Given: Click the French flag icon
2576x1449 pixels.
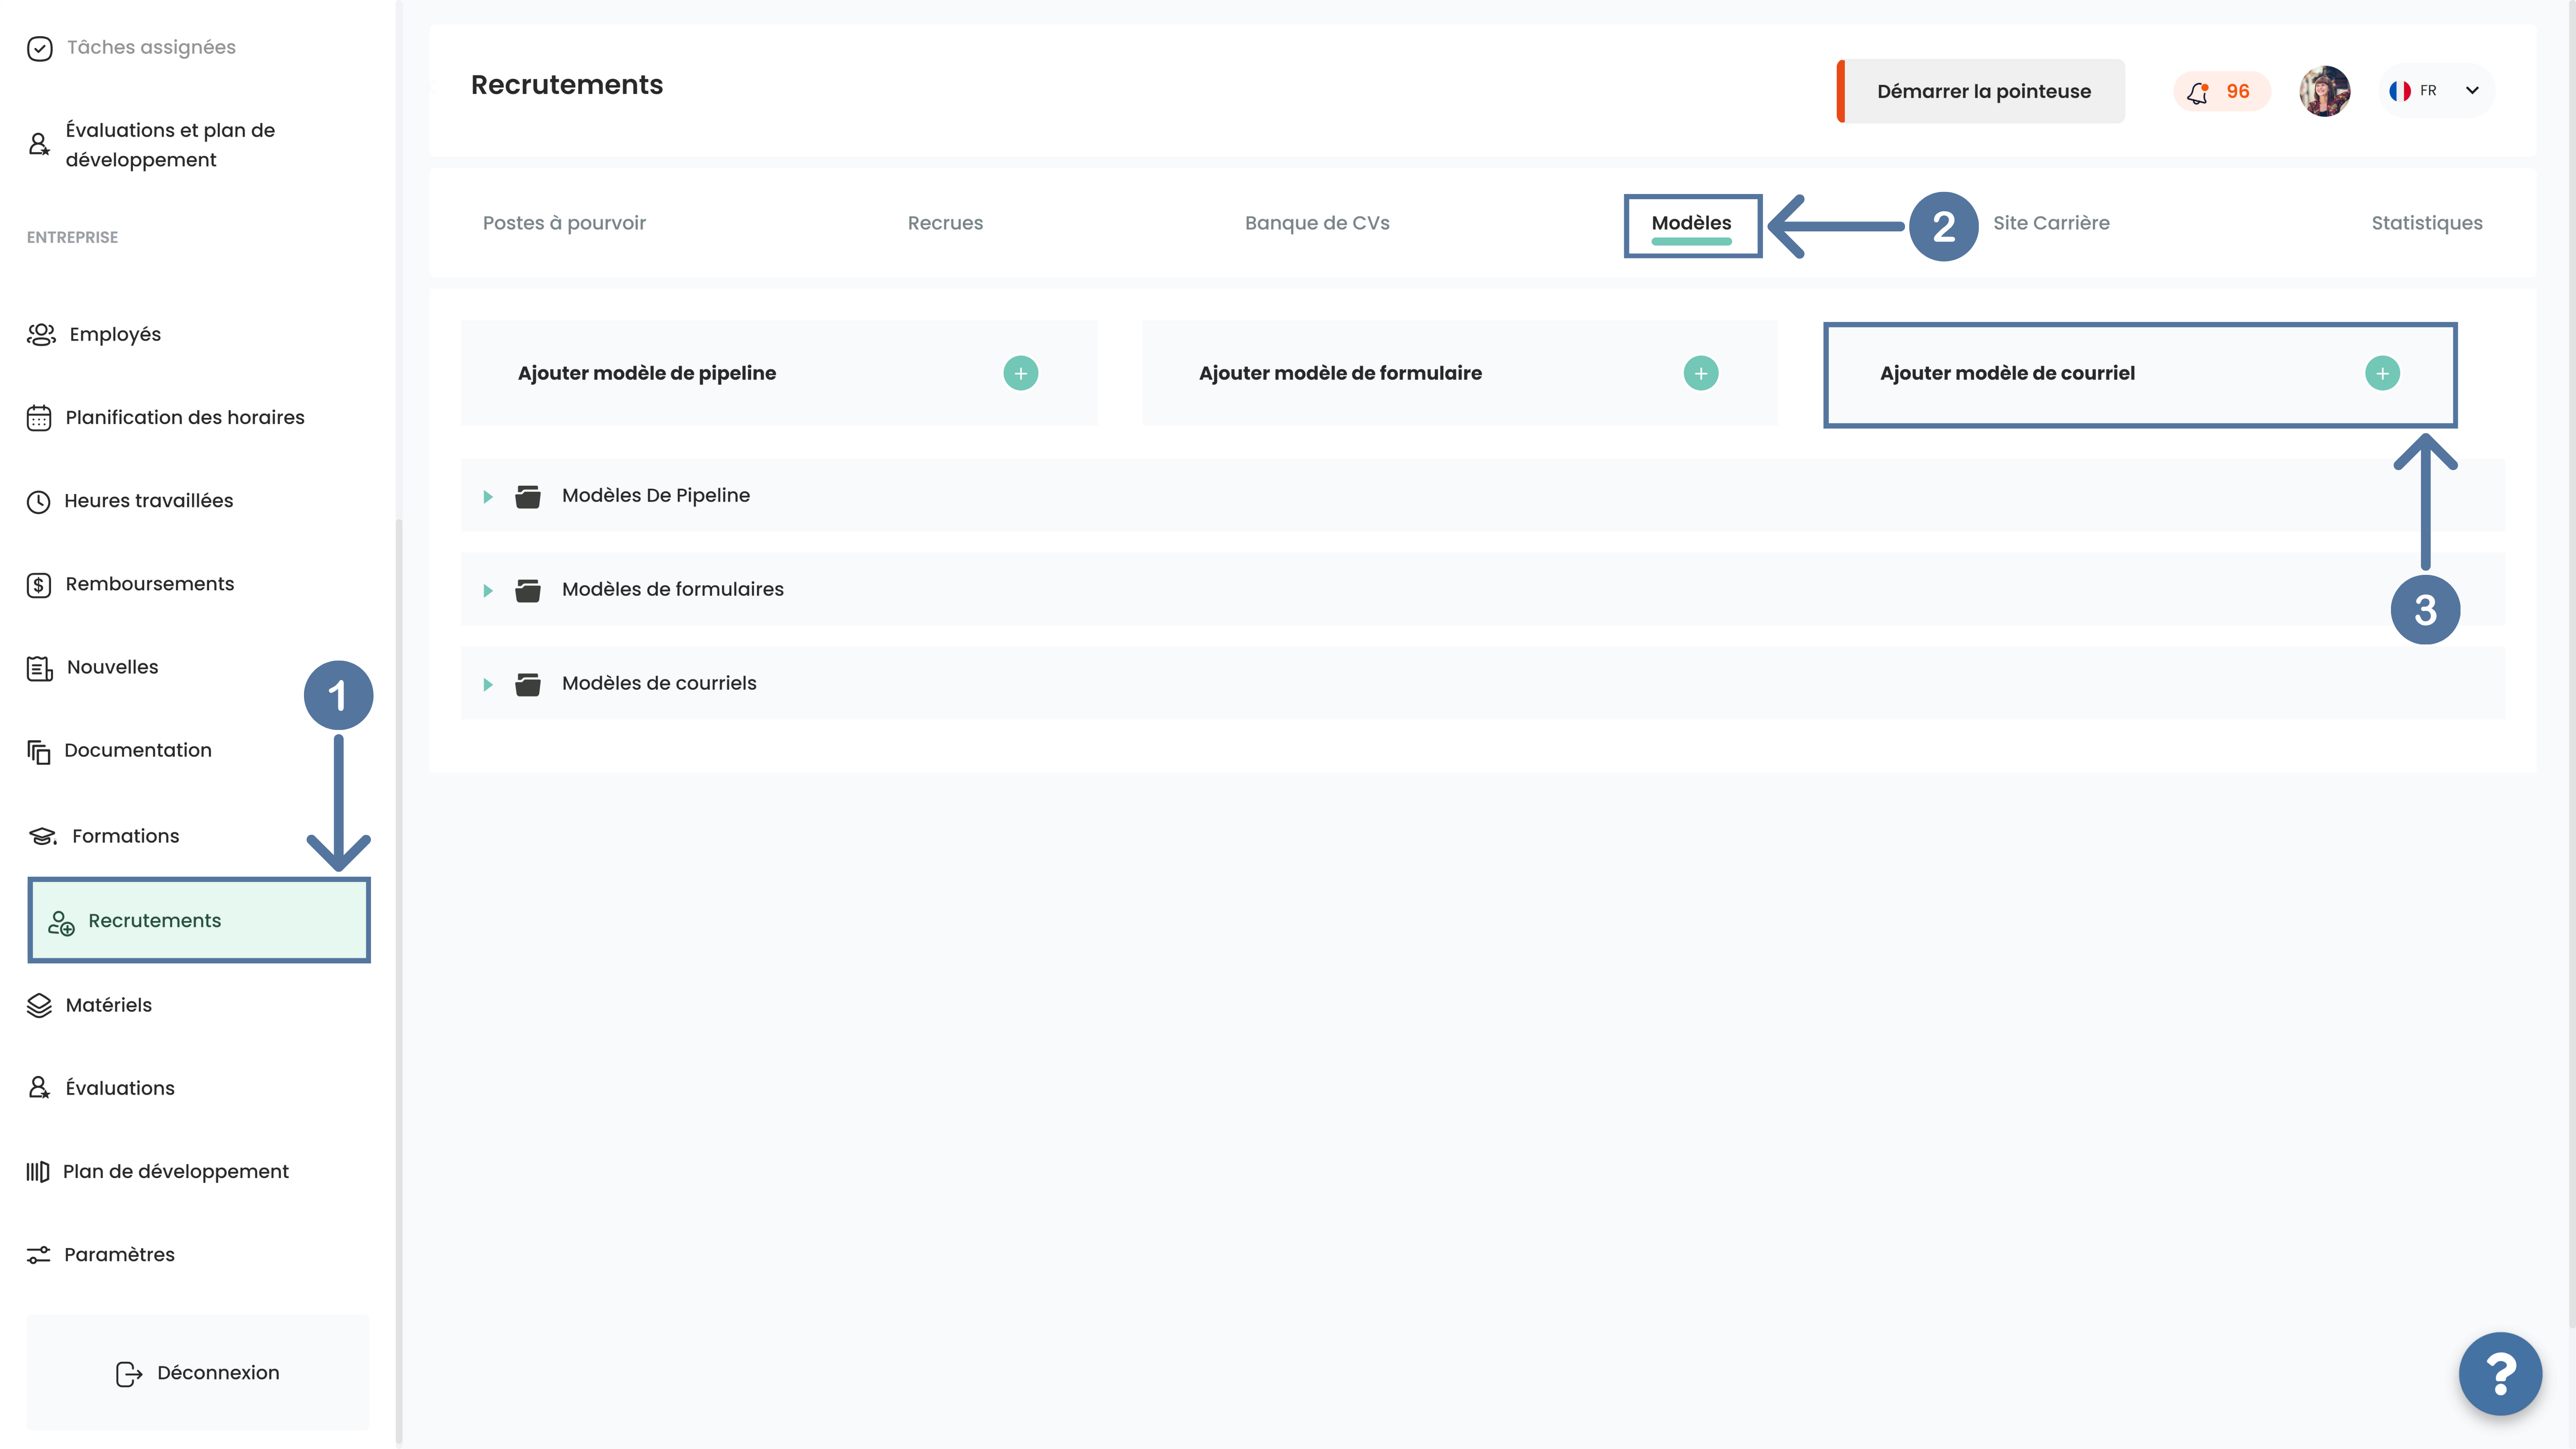Looking at the screenshot, I should point(2399,91).
